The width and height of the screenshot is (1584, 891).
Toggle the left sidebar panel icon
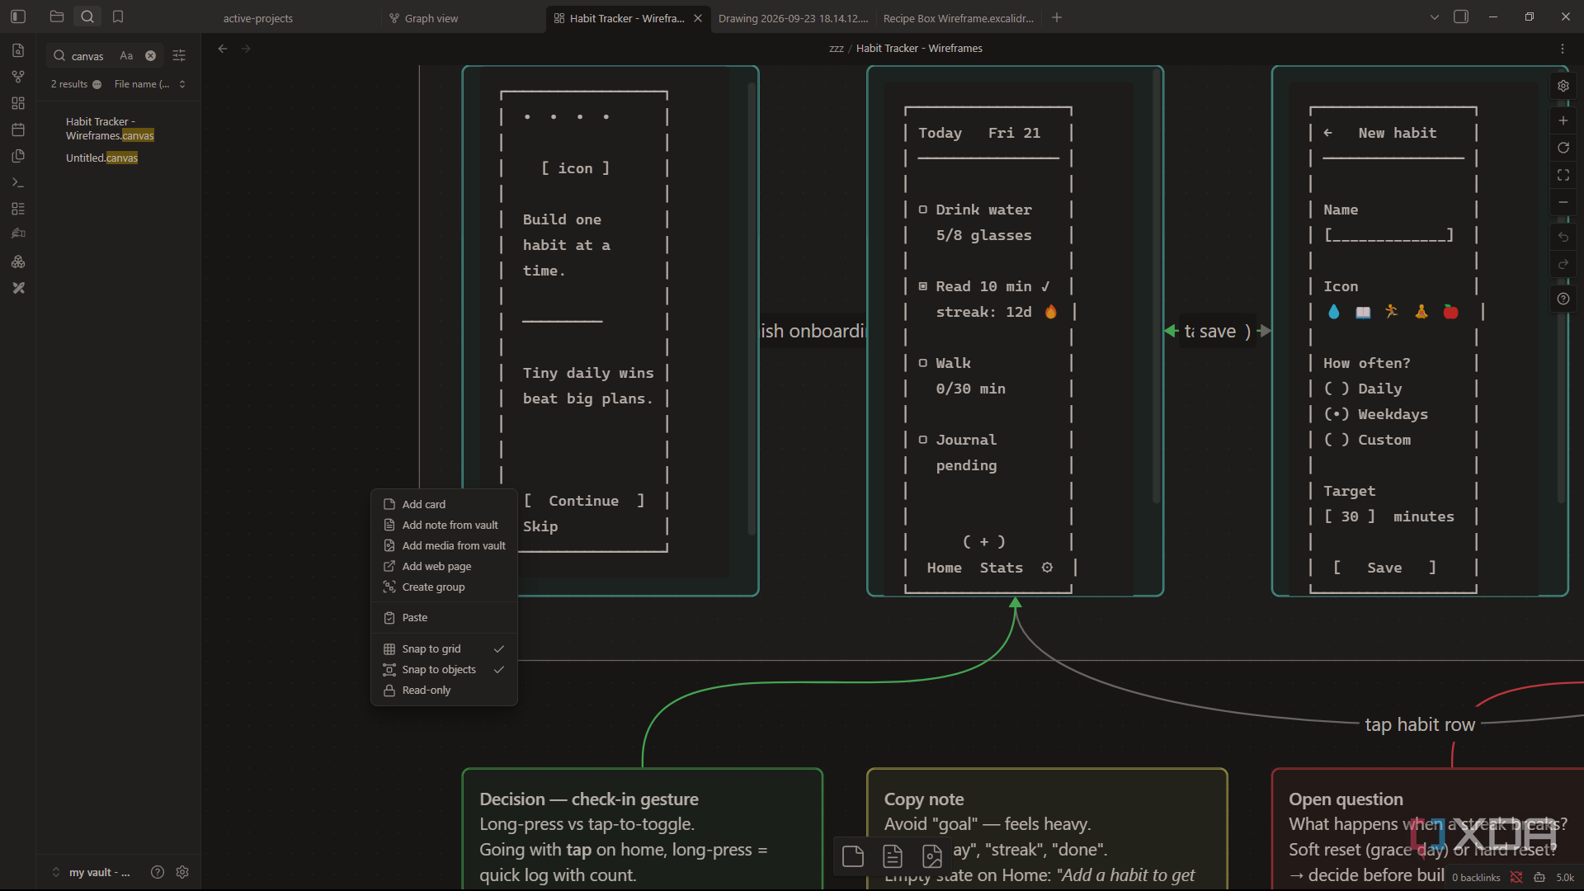[18, 16]
